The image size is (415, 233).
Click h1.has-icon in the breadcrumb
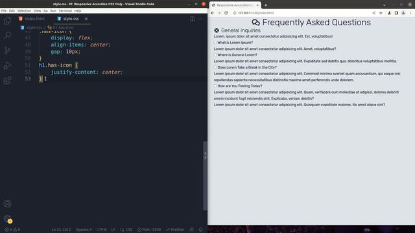tap(63, 27)
